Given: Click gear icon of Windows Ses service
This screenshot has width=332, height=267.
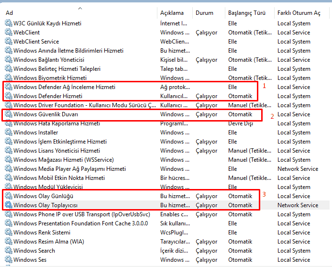Looking at the screenshot, I should [x=9, y=259].
